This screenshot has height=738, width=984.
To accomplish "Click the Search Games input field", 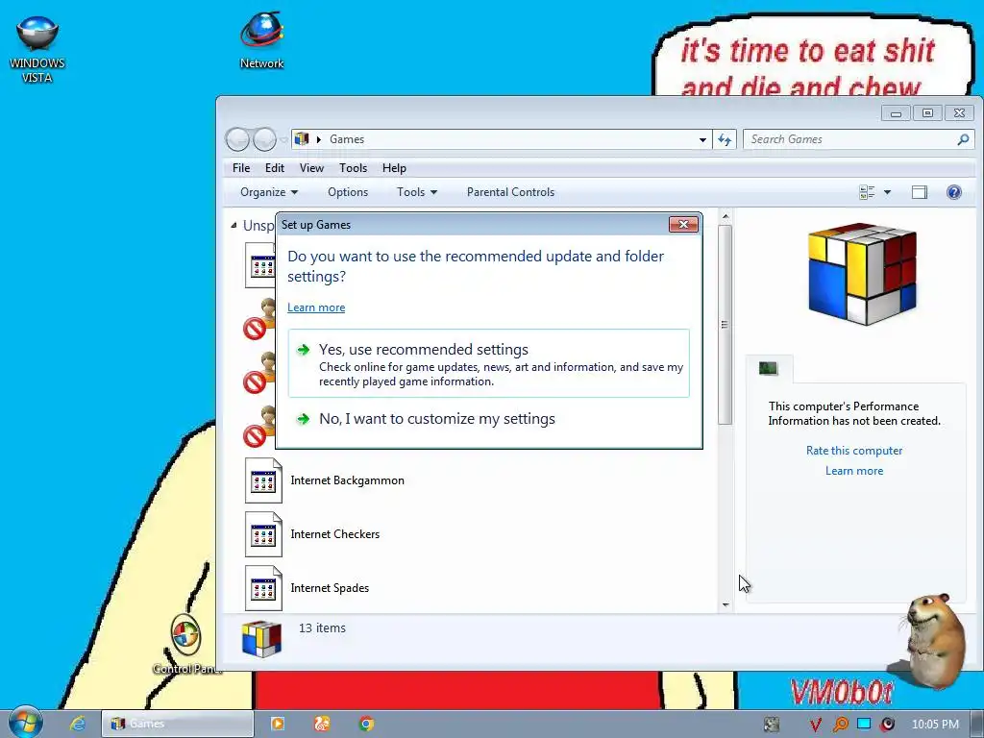I will 849,139.
